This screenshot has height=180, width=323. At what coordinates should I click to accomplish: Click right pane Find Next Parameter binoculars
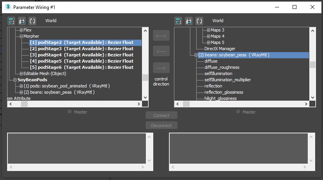[189, 21]
